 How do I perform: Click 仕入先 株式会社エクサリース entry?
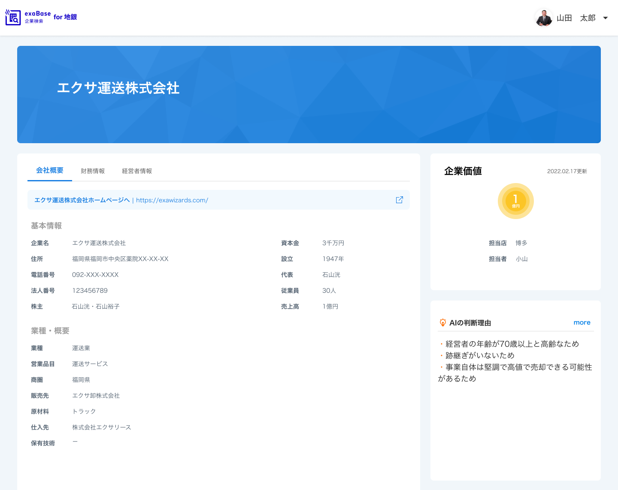click(x=102, y=427)
